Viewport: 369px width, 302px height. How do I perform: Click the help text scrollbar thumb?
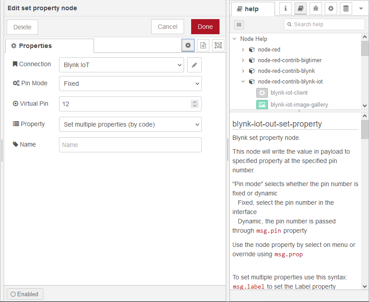(x=365, y=129)
